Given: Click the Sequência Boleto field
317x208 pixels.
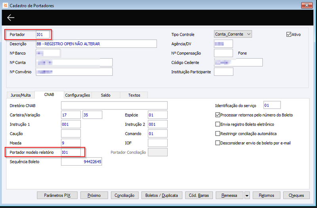Looking at the screenshot, I should click(82, 162).
